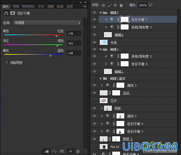Click the cyan-red slider handle
The width and height of the screenshot is (181, 155).
pyautogui.click(x=56, y=36)
